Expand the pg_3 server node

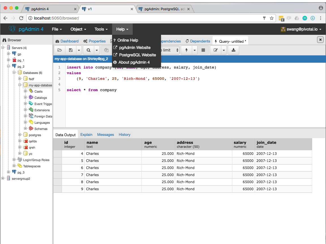point(8,172)
